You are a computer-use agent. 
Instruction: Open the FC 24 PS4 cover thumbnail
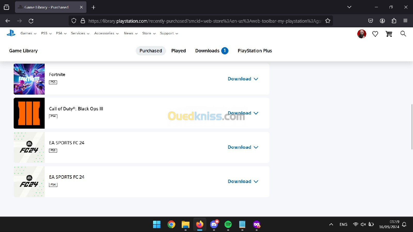click(x=29, y=182)
